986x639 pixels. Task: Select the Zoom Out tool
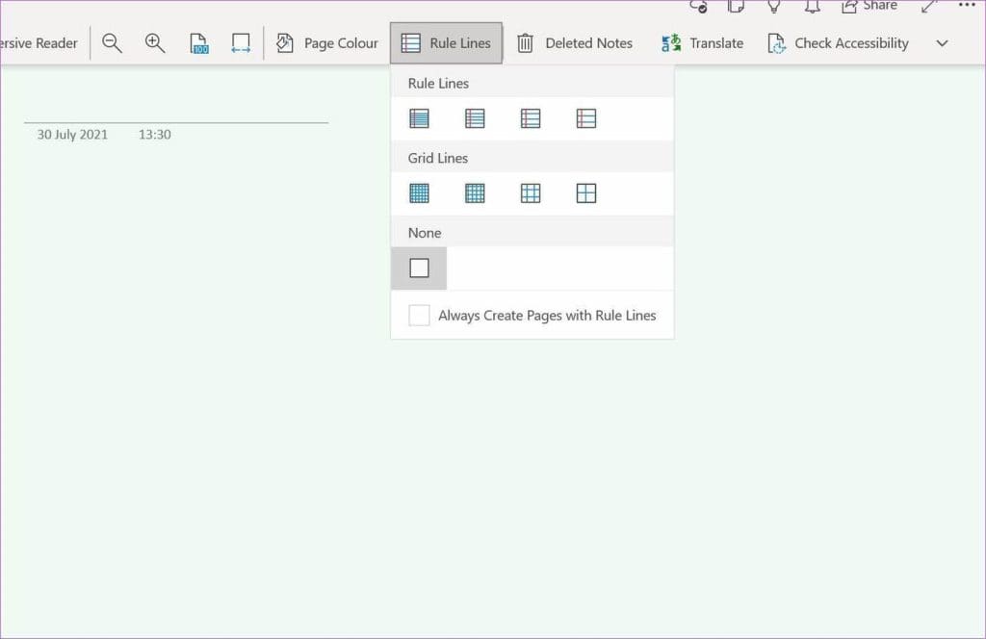coord(112,42)
